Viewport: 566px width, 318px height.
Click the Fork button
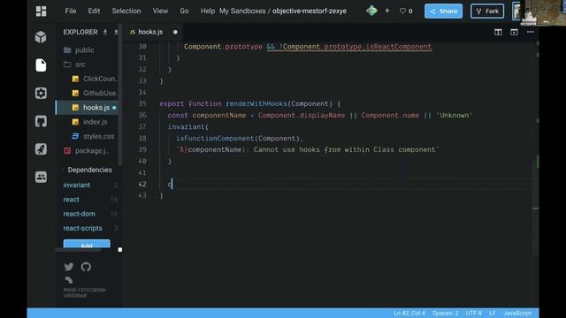[x=487, y=11]
